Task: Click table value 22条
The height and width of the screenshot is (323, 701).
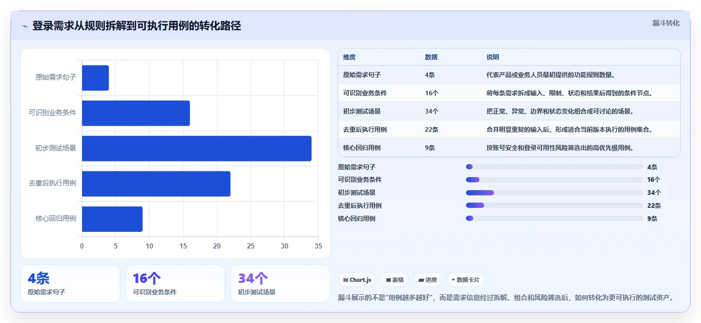Action: [x=432, y=130]
